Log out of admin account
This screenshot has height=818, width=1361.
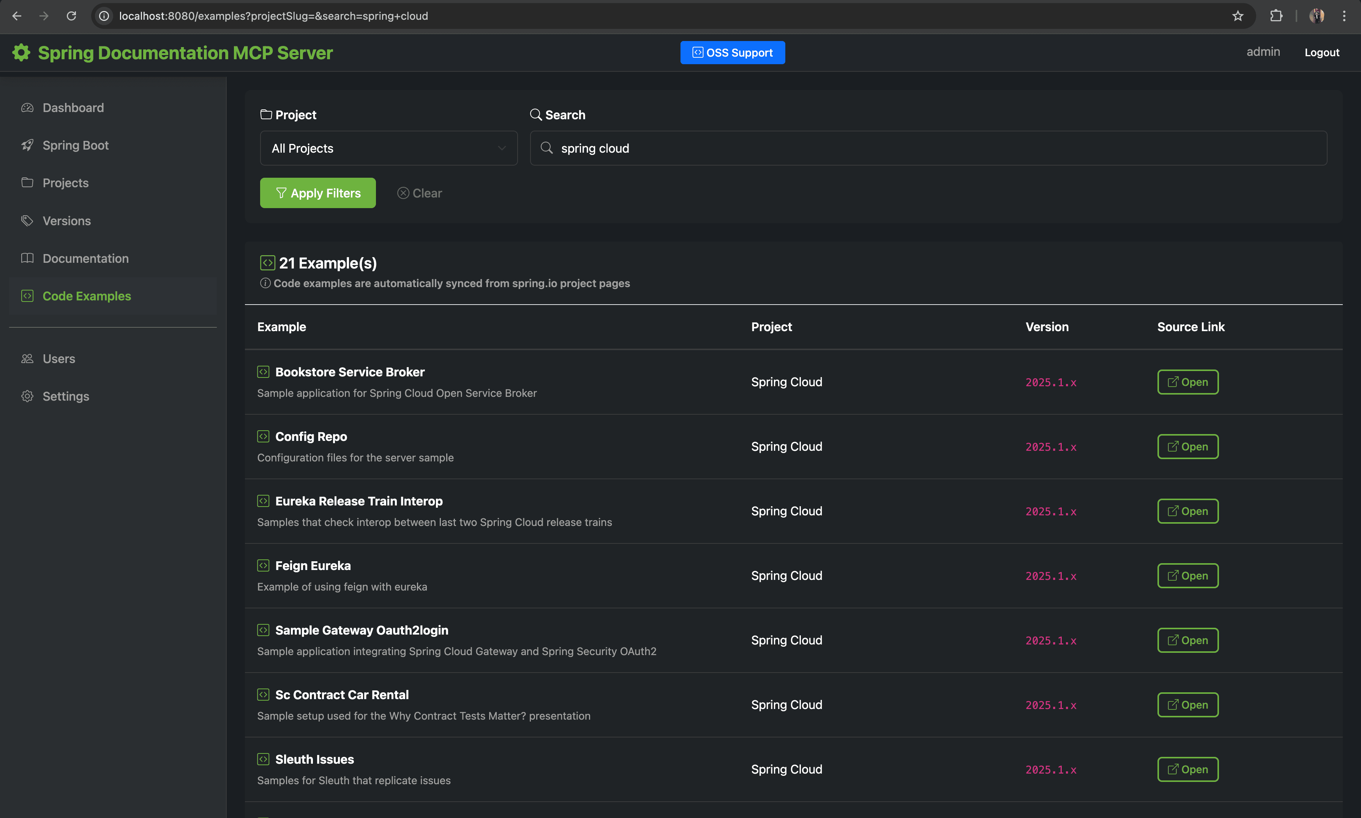pos(1322,52)
